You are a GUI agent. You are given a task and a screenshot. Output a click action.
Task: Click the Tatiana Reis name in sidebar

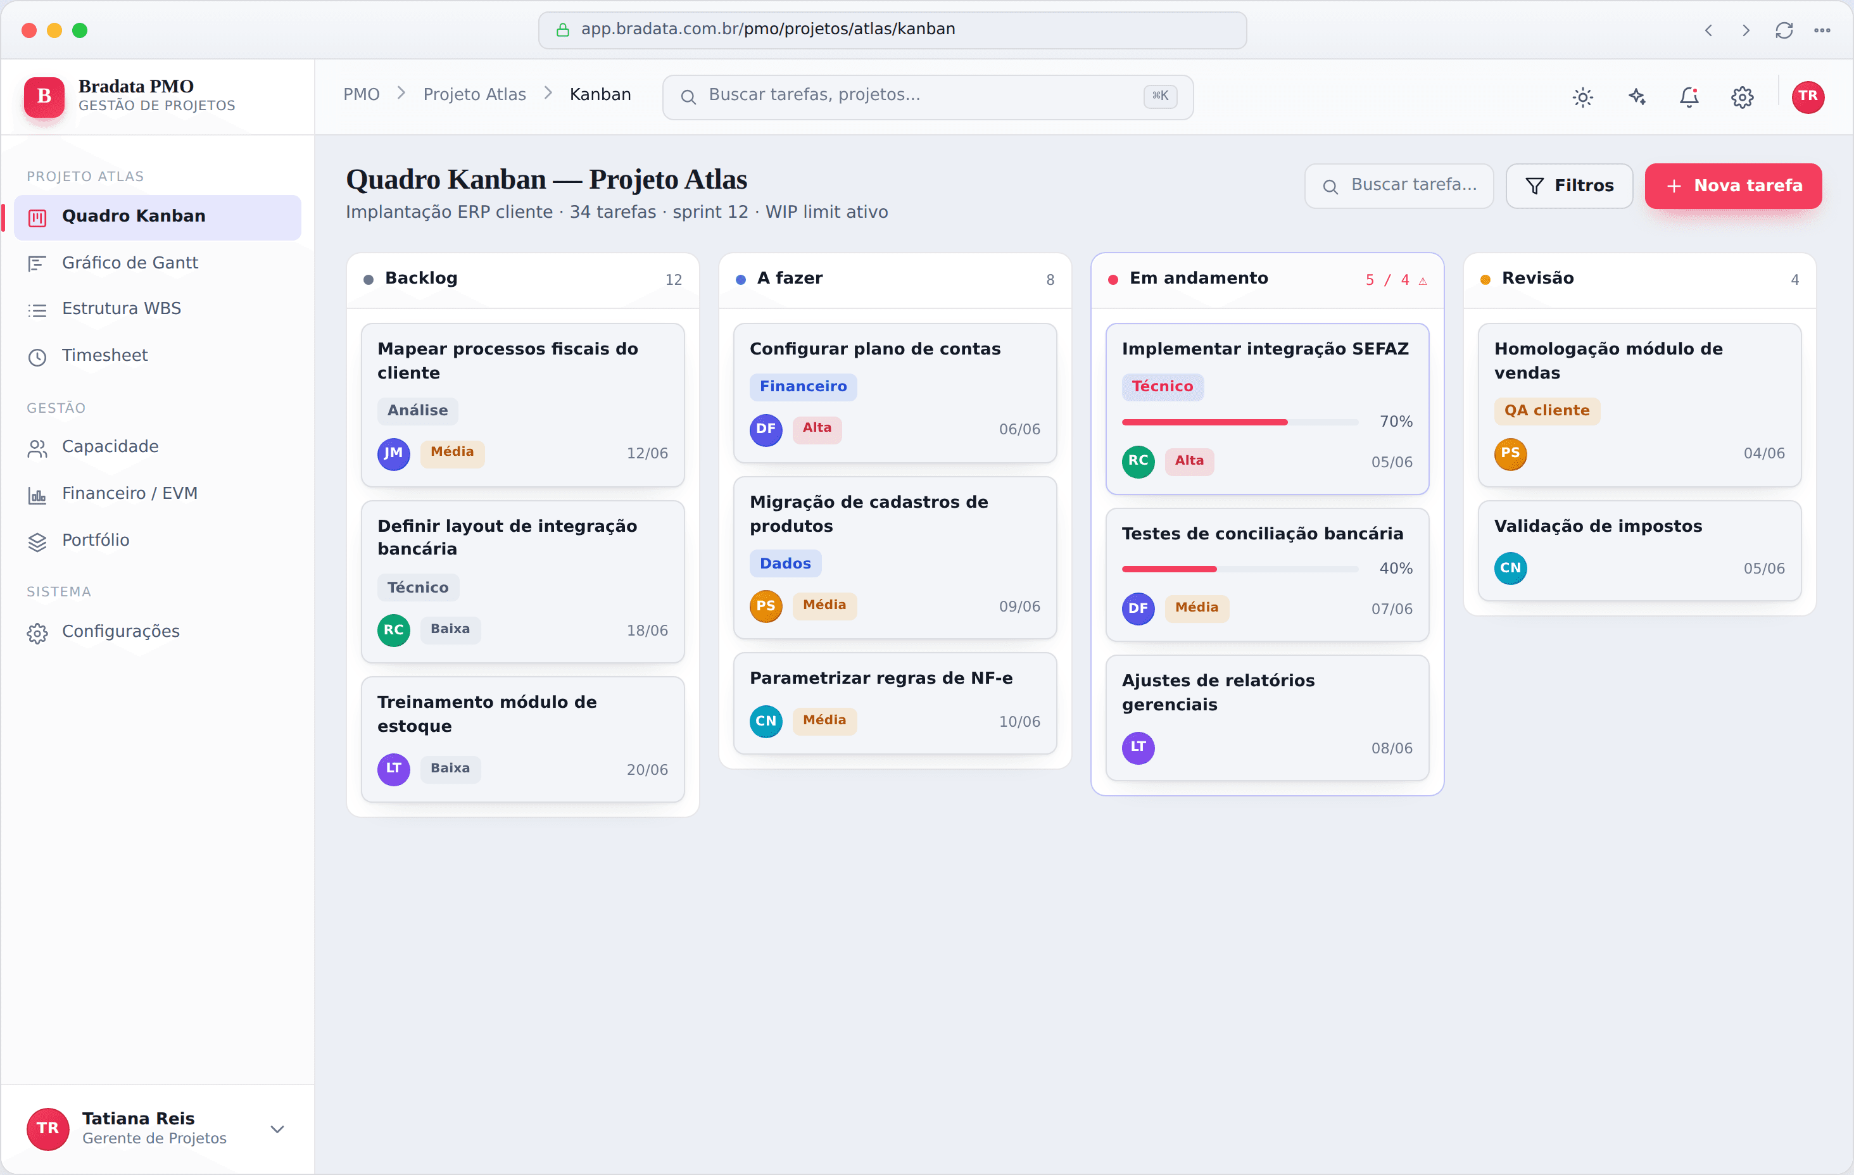[x=138, y=1119]
